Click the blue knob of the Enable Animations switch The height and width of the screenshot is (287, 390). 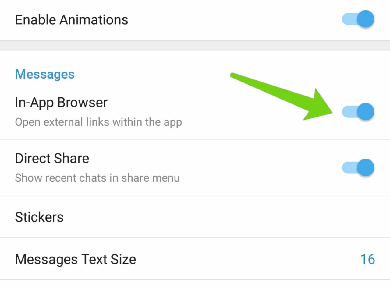coord(365,19)
